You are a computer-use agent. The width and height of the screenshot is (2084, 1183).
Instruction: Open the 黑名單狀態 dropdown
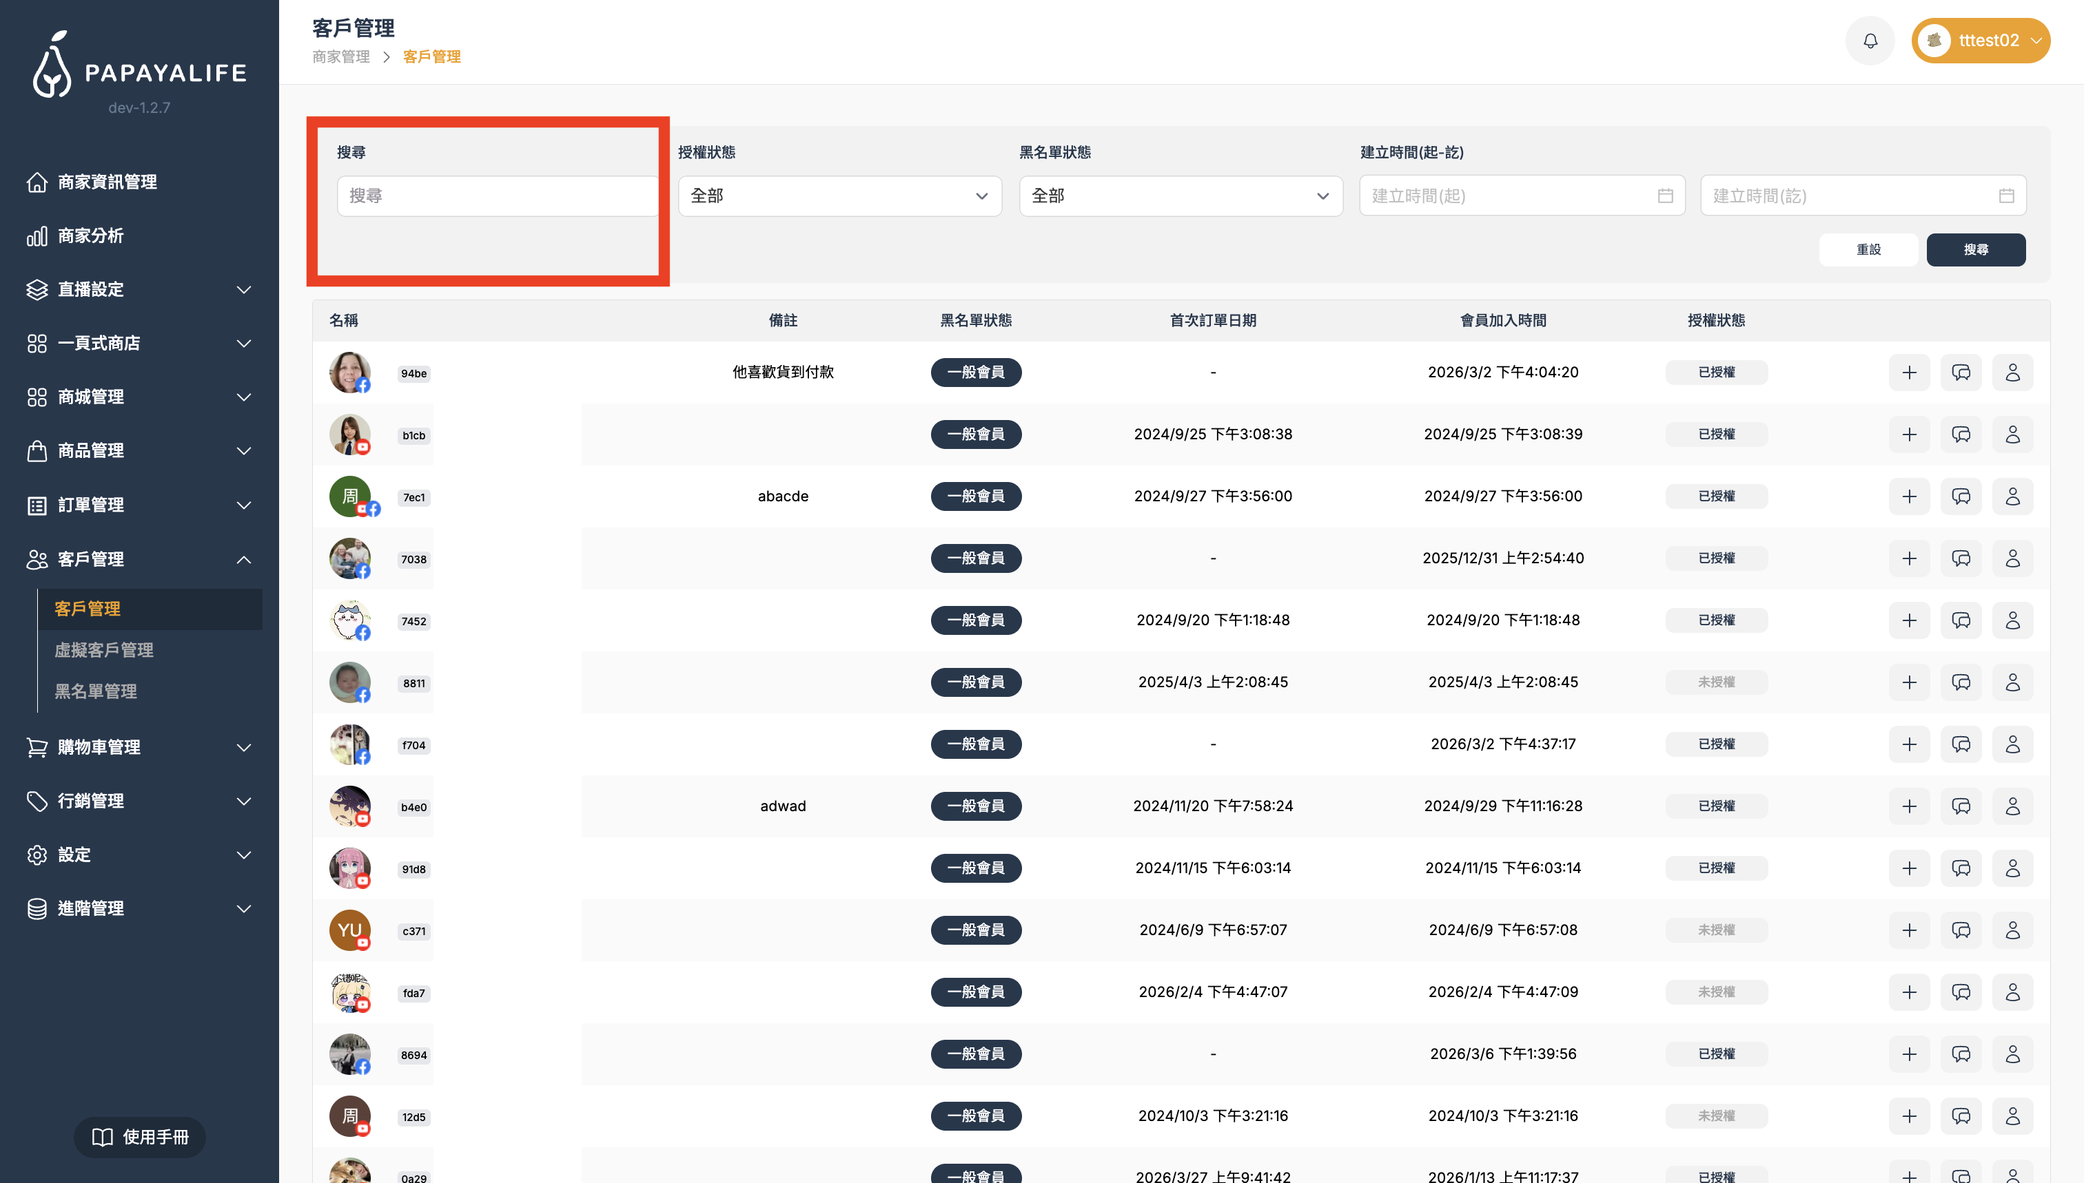[x=1180, y=196]
